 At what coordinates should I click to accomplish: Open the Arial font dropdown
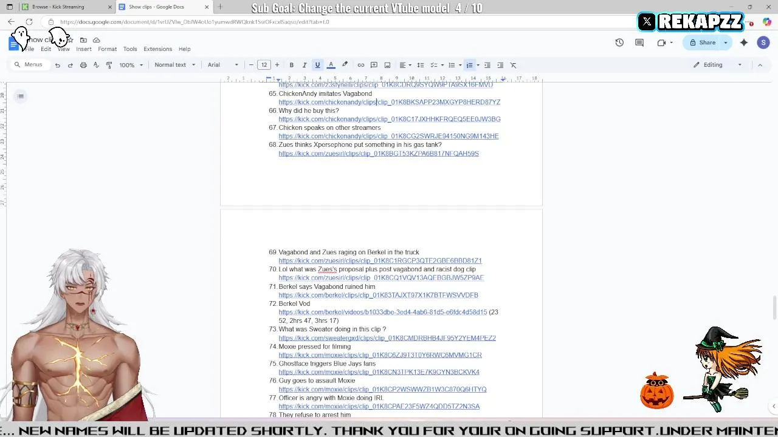[223, 65]
